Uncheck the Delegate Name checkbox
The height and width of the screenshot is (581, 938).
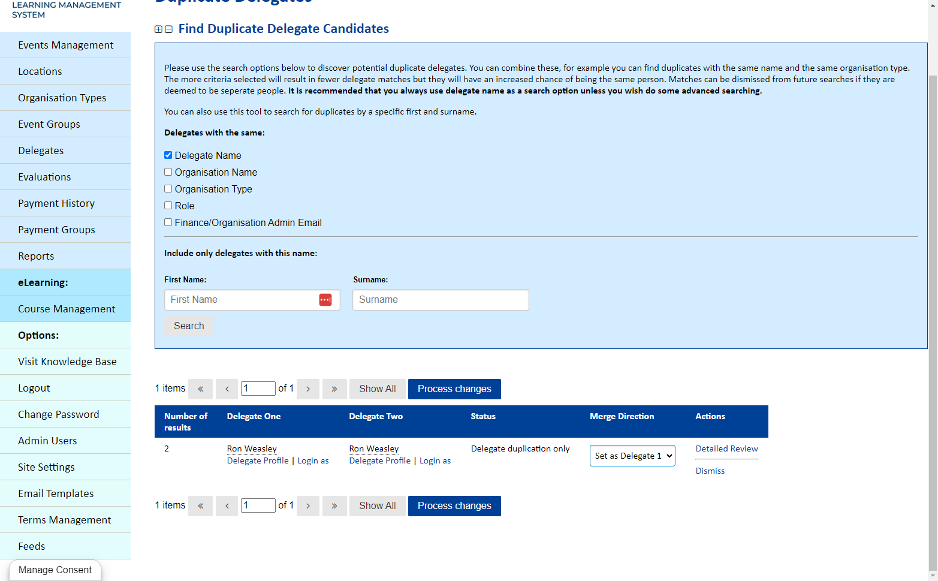168,155
